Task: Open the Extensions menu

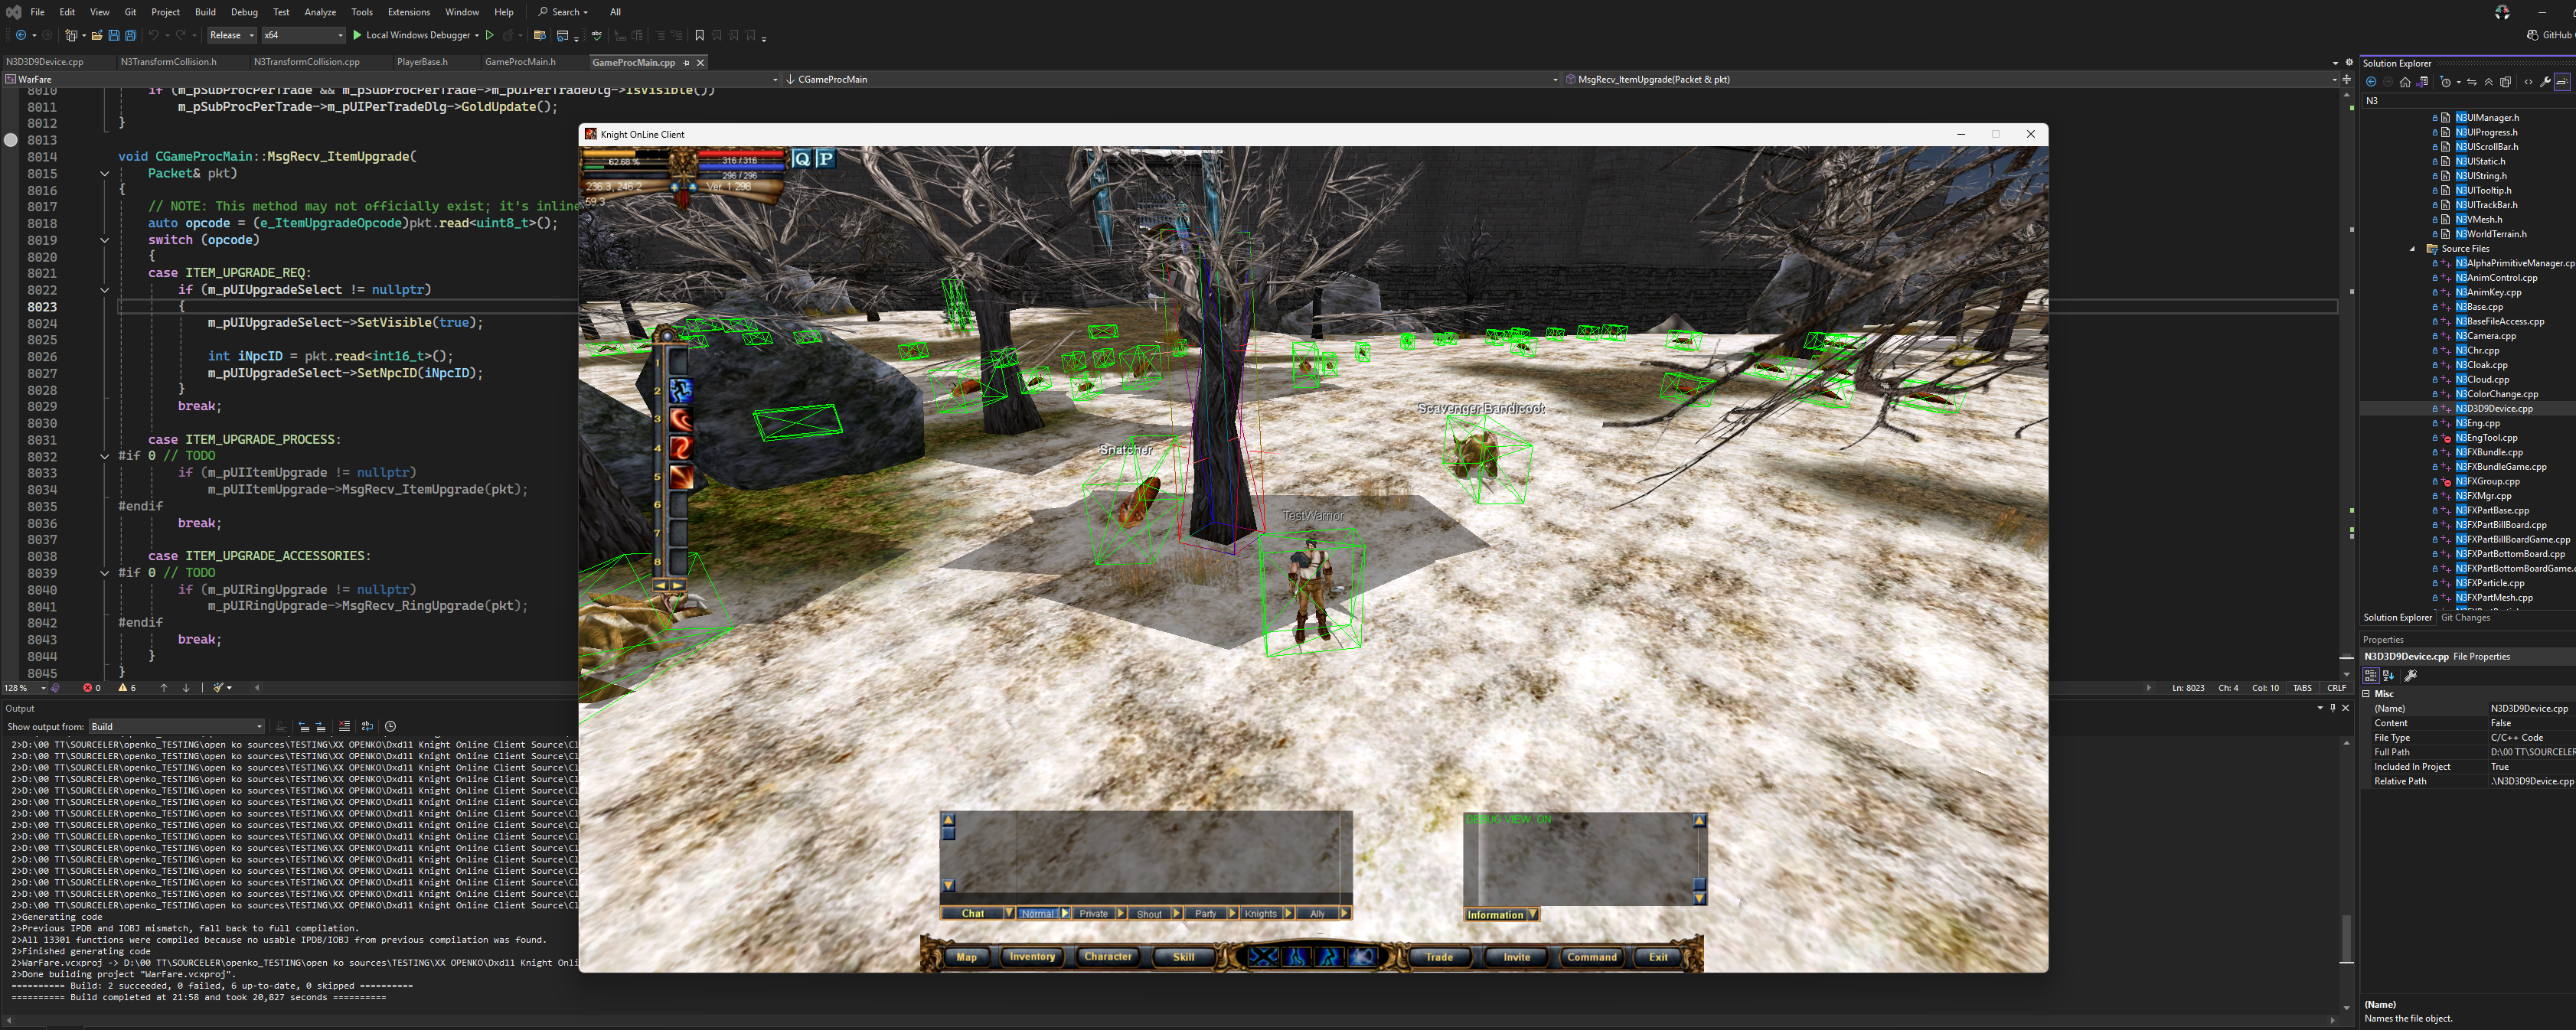Action: click(x=408, y=12)
